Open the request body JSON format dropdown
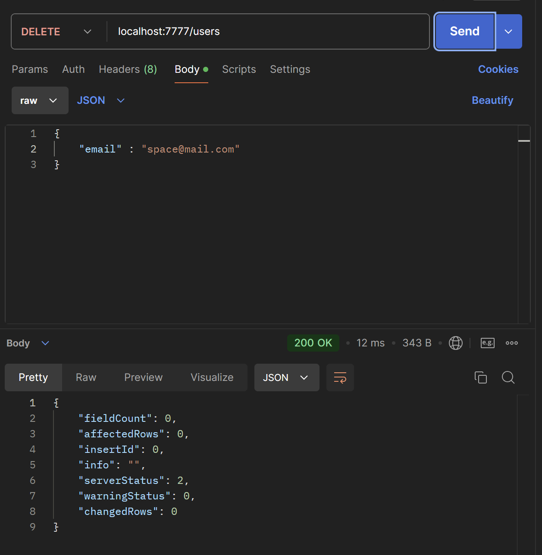Viewport: 542px width, 555px height. coord(100,100)
